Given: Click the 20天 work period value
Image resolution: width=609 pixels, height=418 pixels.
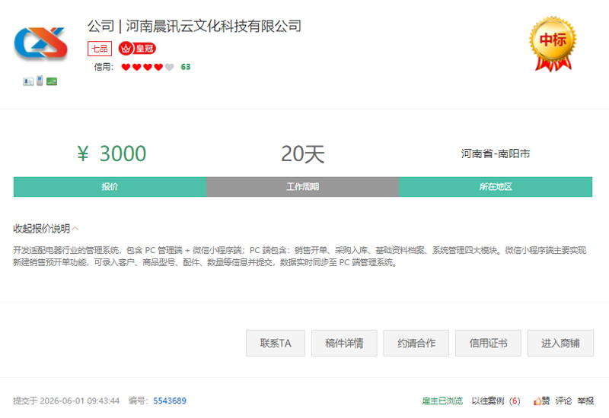Looking at the screenshot, I should pyautogui.click(x=302, y=154).
